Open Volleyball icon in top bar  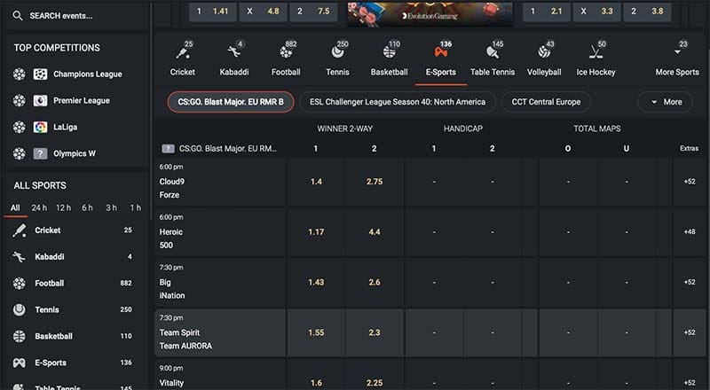coord(544,52)
